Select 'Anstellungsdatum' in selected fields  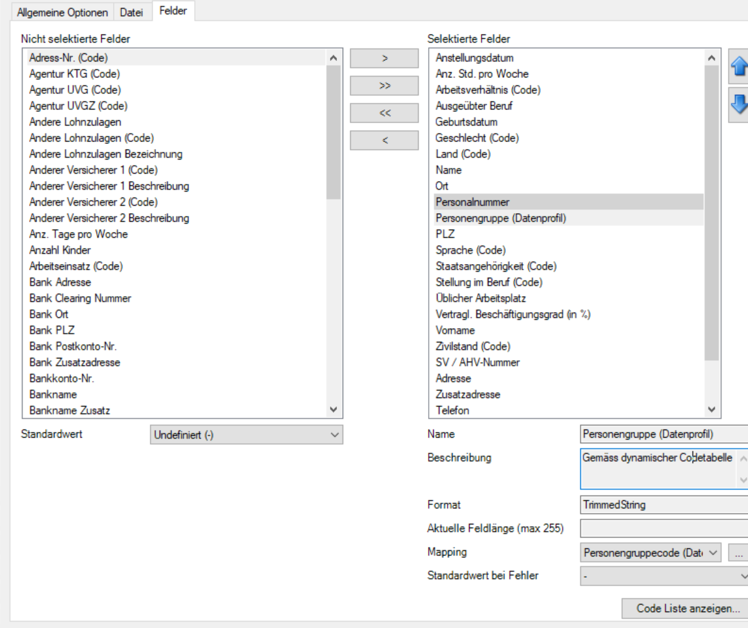pyautogui.click(x=569, y=58)
